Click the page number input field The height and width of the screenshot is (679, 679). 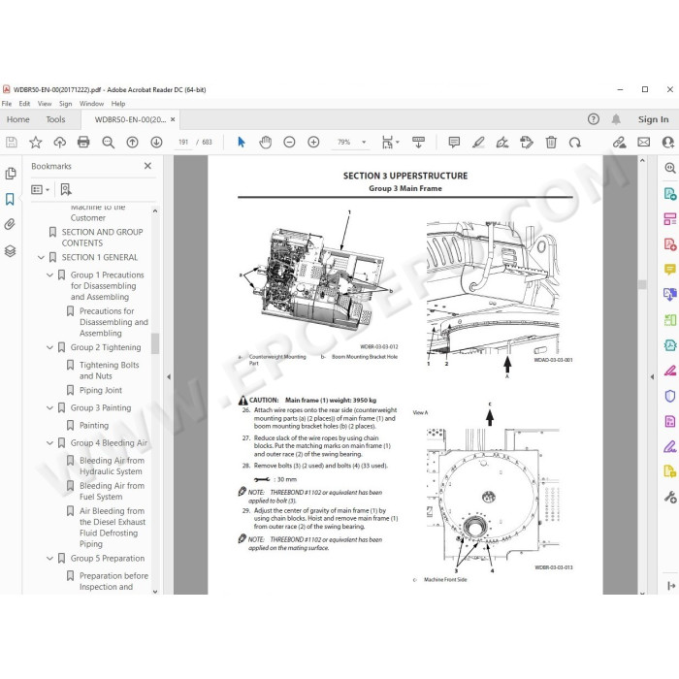183,142
